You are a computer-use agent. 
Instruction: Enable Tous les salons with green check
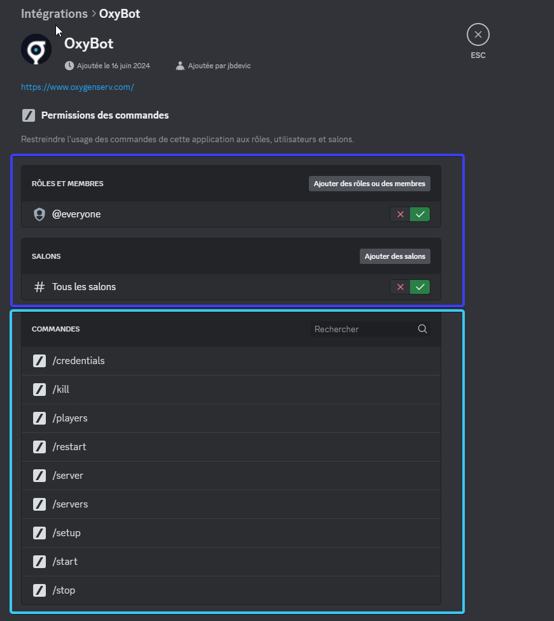[420, 287]
